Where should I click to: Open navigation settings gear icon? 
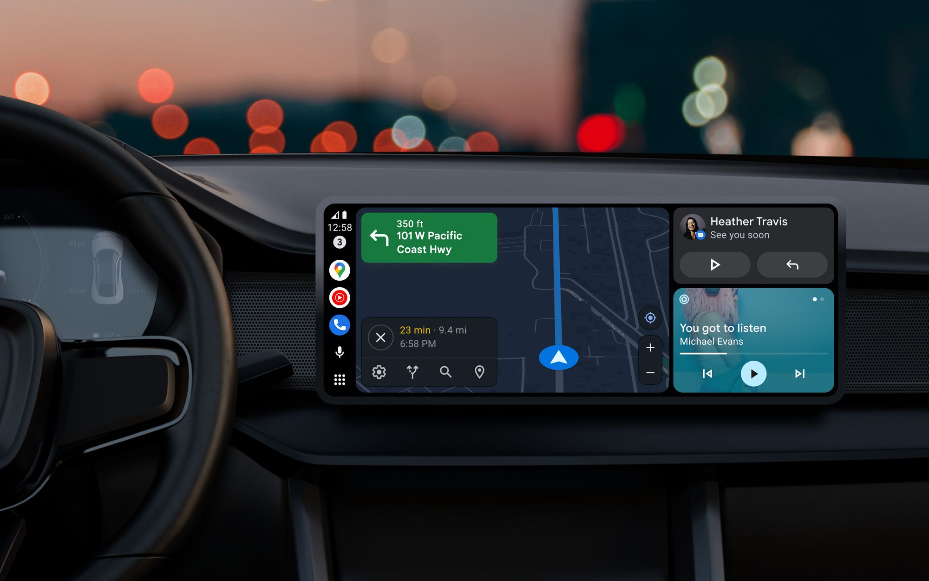(378, 371)
